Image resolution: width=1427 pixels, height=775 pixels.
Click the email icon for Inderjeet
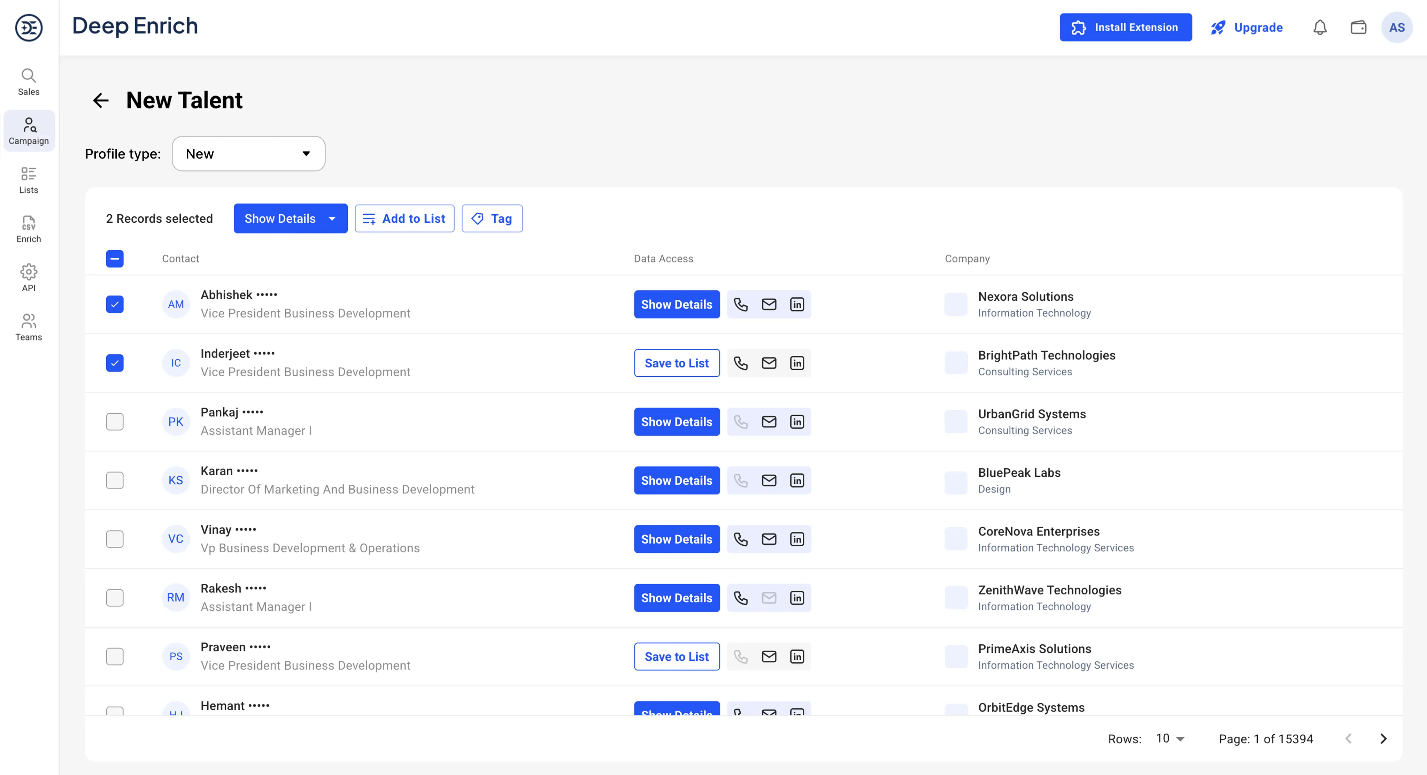click(x=769, y=363)
